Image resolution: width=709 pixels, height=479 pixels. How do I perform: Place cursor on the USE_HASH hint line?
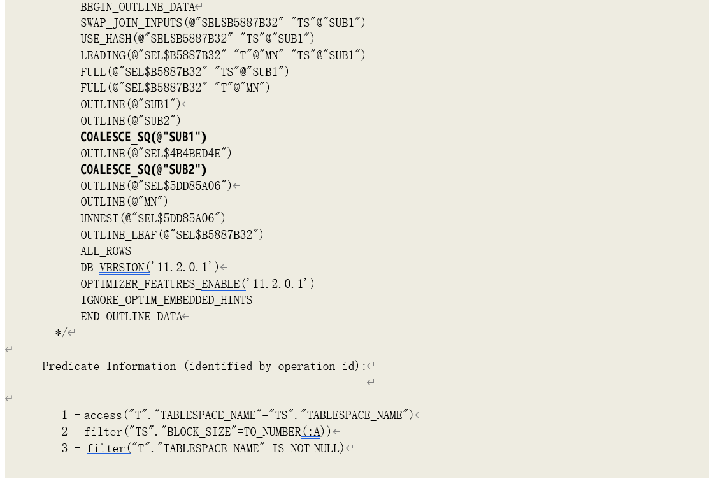coord(197,39)
